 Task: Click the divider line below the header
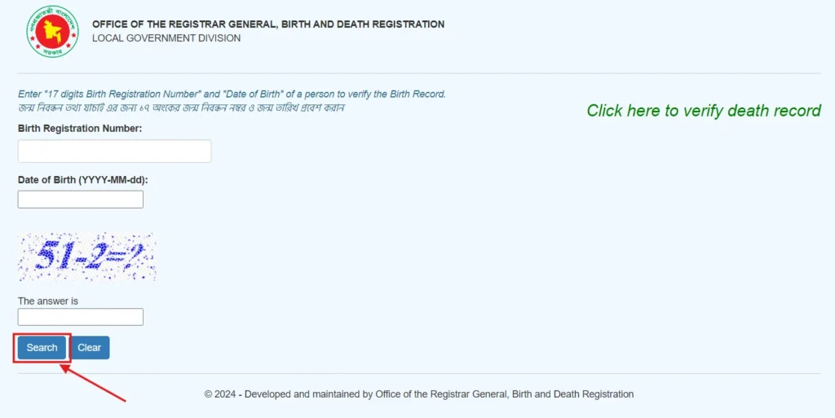418,73
